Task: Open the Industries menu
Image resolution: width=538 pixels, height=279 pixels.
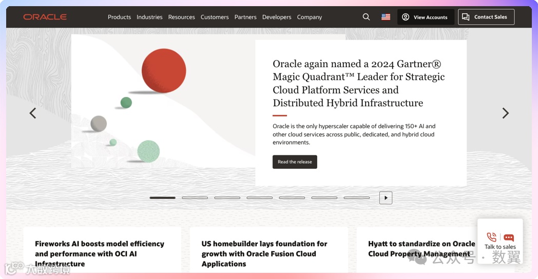Action: 149,17
